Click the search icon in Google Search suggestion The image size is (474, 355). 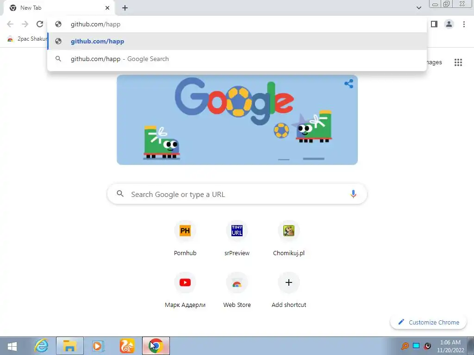[x=58, y=59]
